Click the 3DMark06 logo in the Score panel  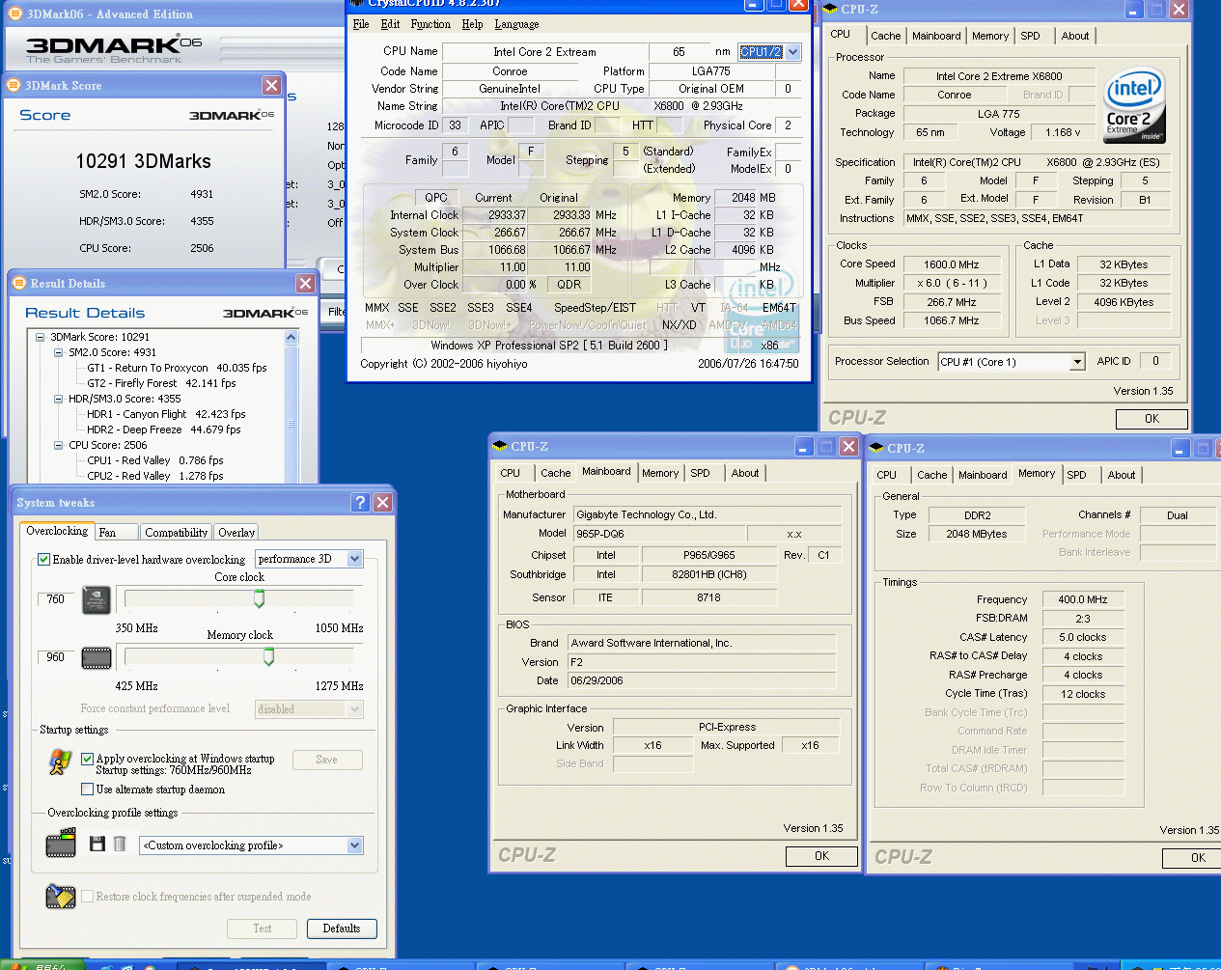point(232,115)
